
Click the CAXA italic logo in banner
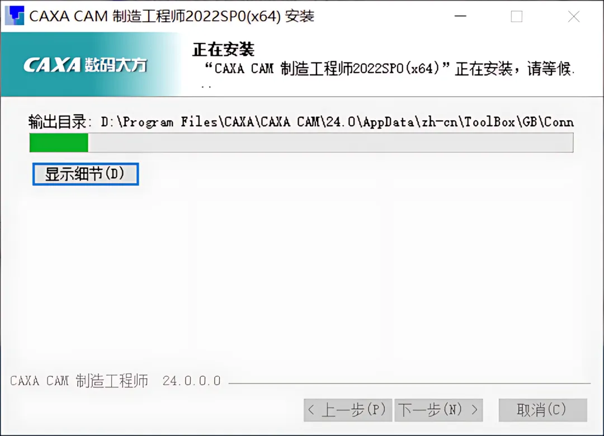51,65
